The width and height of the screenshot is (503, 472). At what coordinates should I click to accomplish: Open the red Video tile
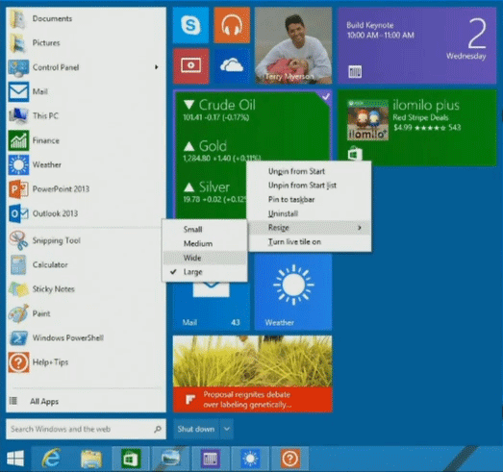click(x=190, y=66)
